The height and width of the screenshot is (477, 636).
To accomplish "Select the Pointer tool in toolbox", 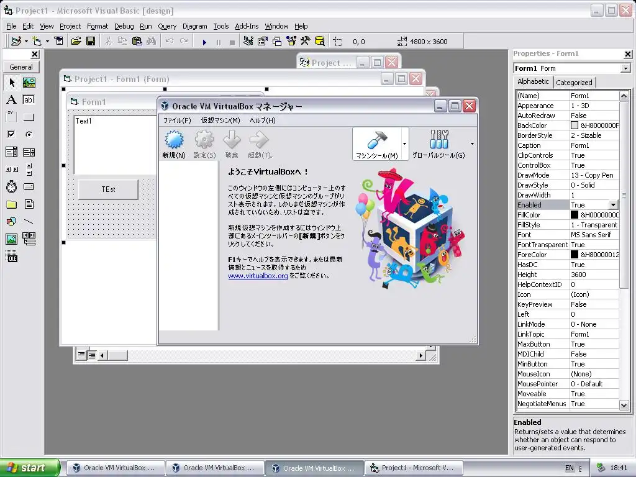I will 12,83.
